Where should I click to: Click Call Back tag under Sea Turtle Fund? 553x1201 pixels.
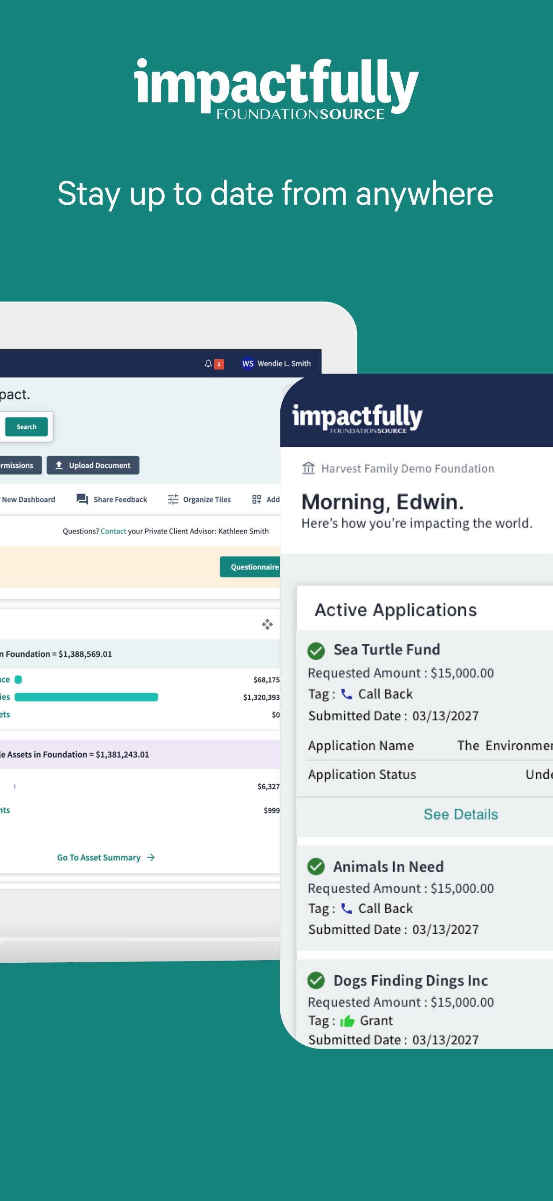coord(385,694)
